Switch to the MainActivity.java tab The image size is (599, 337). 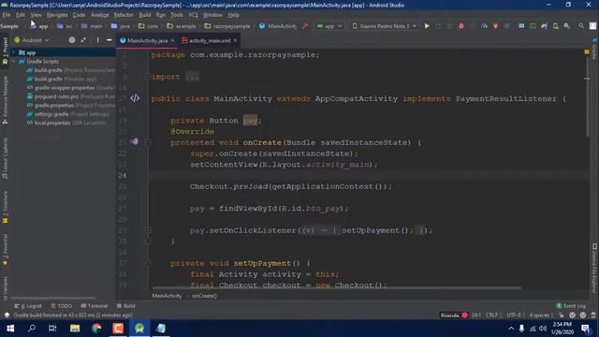pyautogui.click(x=147, y=40)
